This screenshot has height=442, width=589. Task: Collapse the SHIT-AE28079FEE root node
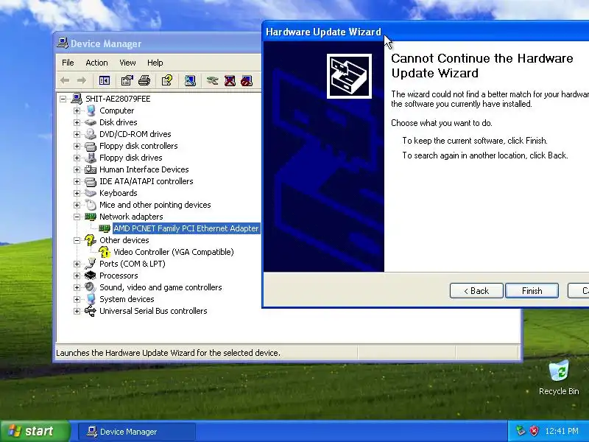click(63, 99)
